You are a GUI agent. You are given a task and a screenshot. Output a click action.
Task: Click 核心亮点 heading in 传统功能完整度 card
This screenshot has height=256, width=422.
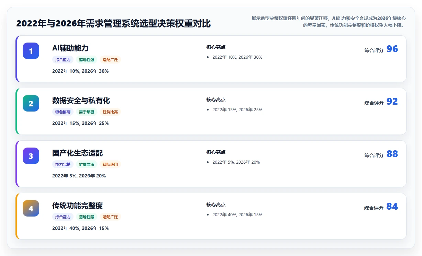pyautogui.click(x=216, y=205)
